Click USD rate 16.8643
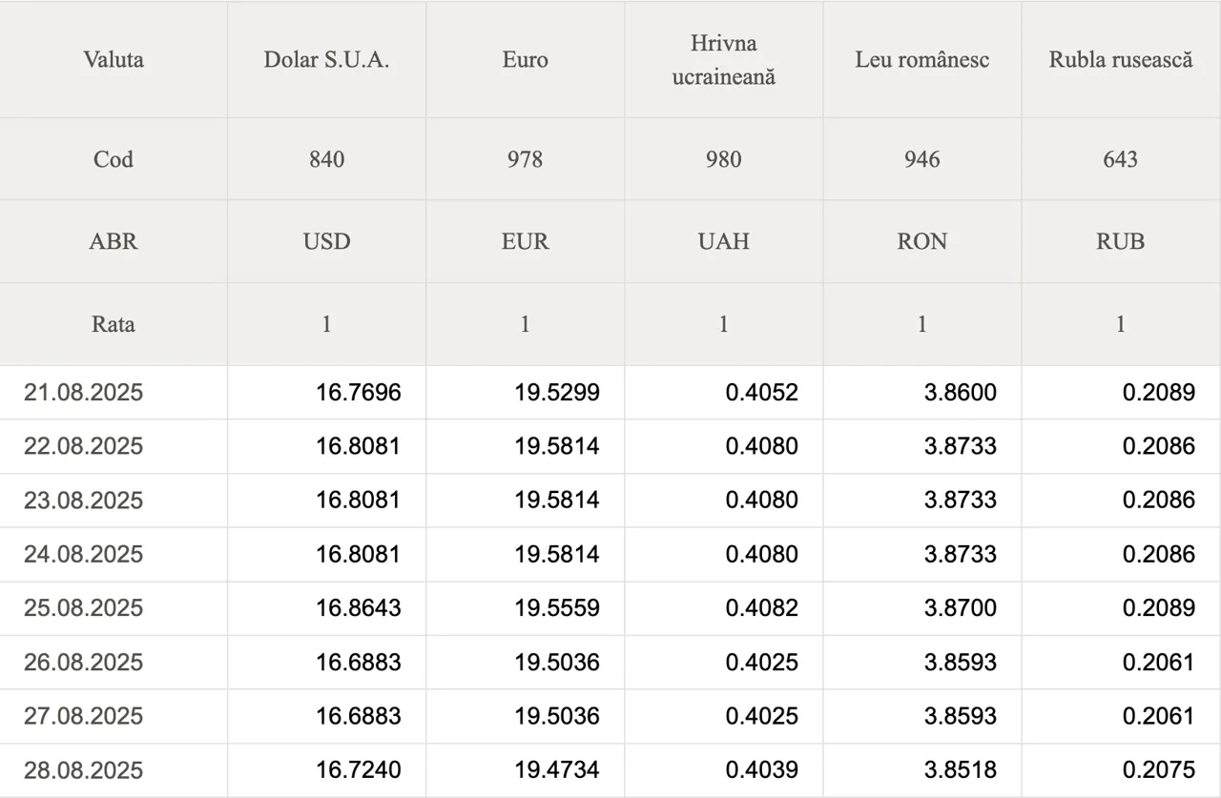1221x798 pixels. (x=358, y=608)
